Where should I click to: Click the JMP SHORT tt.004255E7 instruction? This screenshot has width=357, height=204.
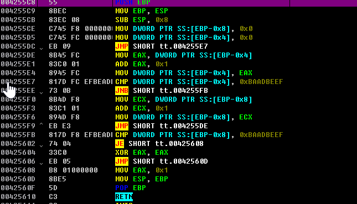click(x=162, y=46)
